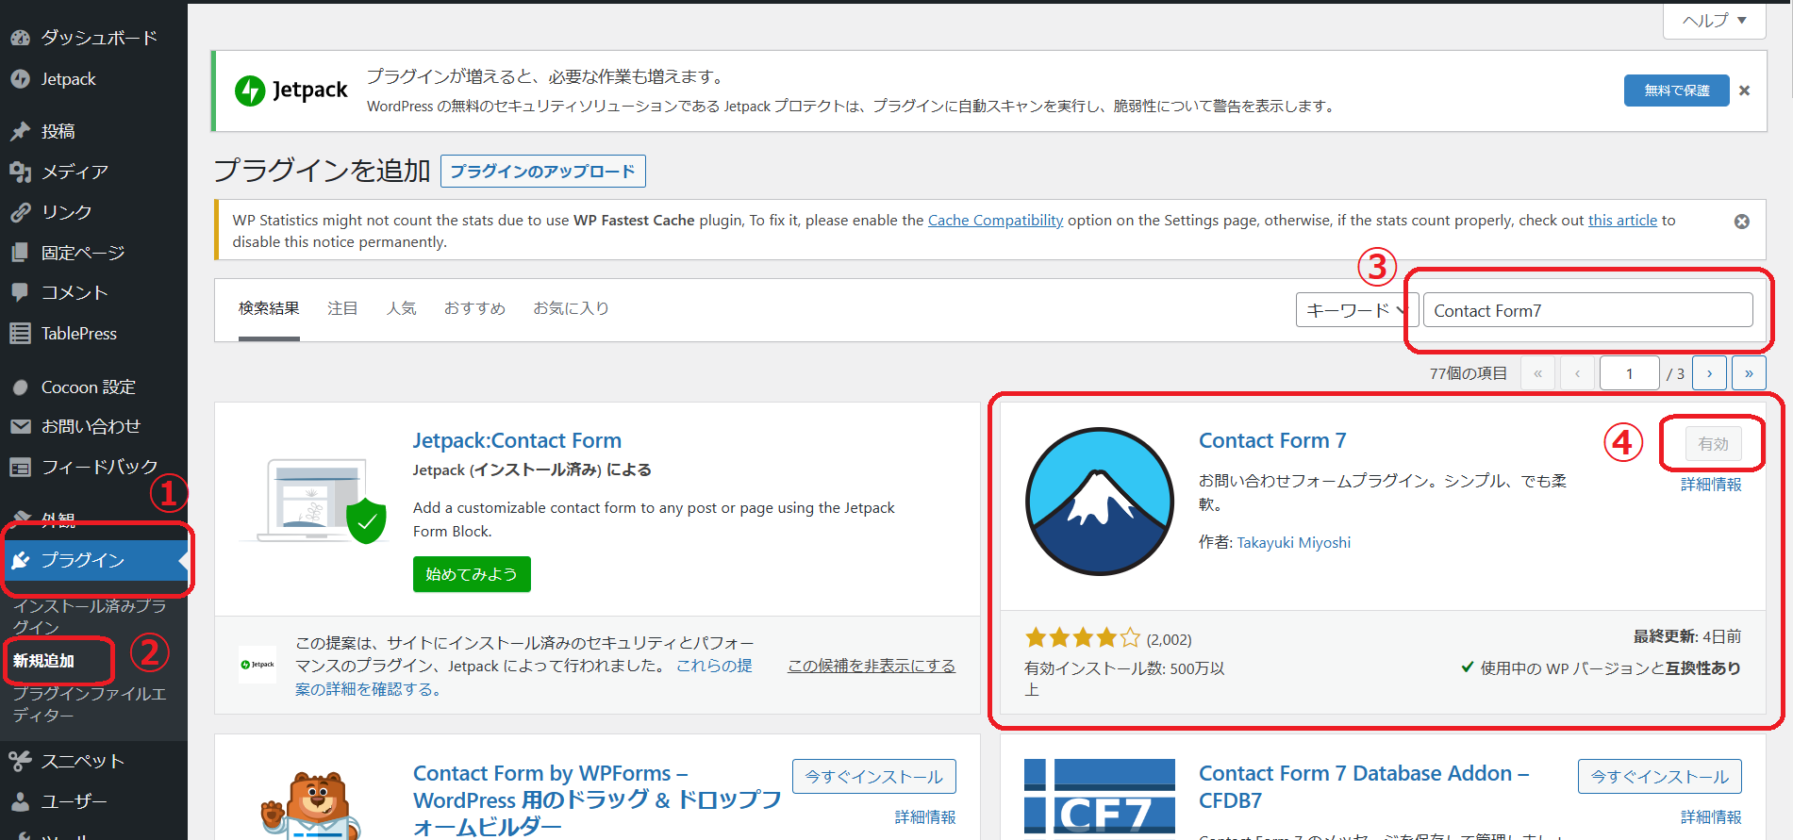Screen dimensions: 1793x840
Task: Click the pin icon for 投稿
Action: [x=20, y=131]
